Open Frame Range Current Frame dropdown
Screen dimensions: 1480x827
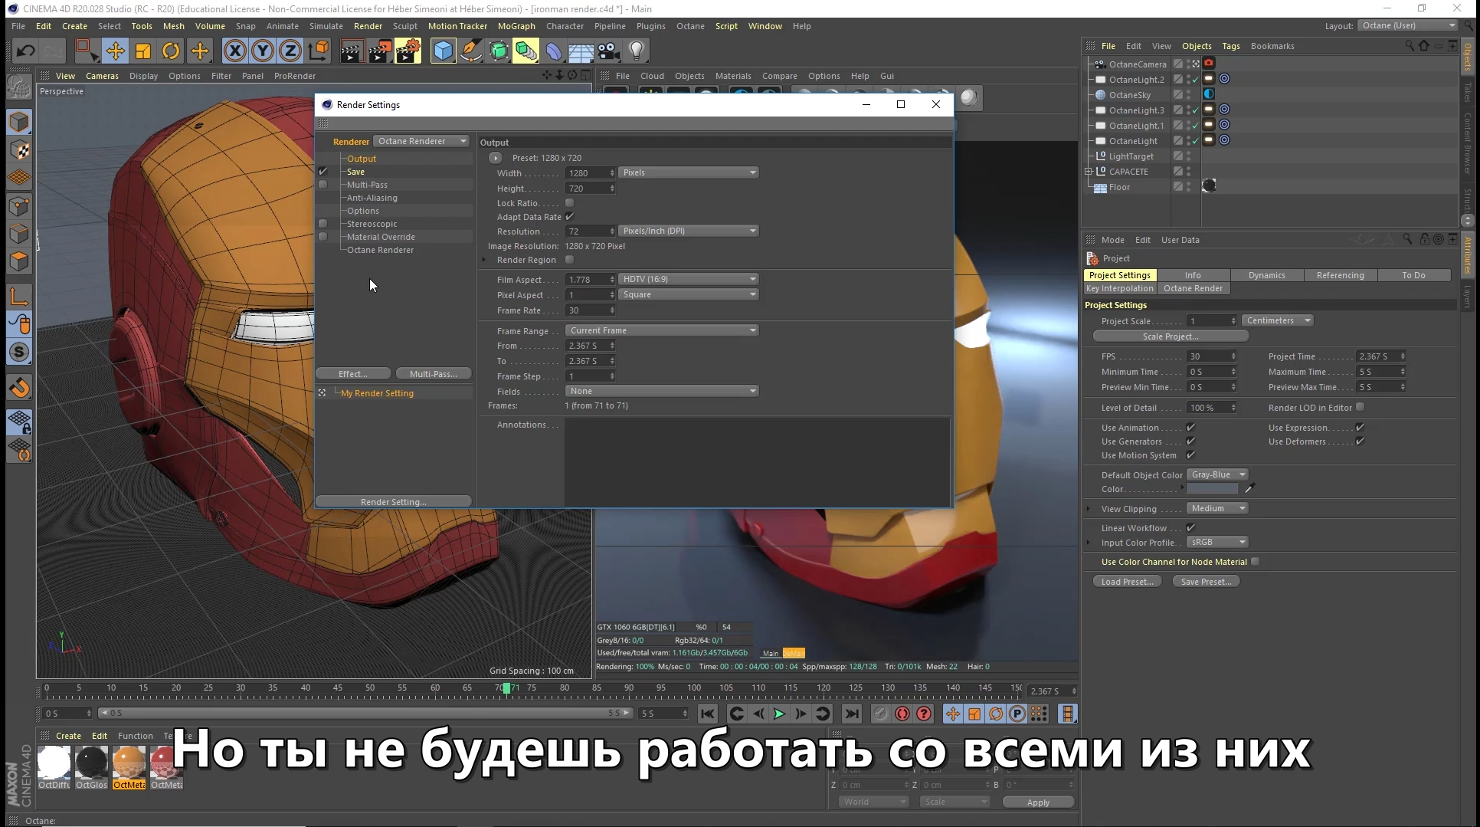click(662, 330)
